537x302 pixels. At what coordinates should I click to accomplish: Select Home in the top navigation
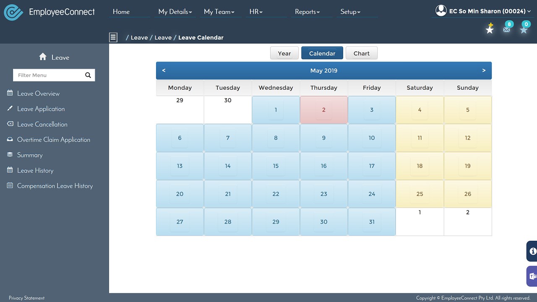[x=121, y=12]
